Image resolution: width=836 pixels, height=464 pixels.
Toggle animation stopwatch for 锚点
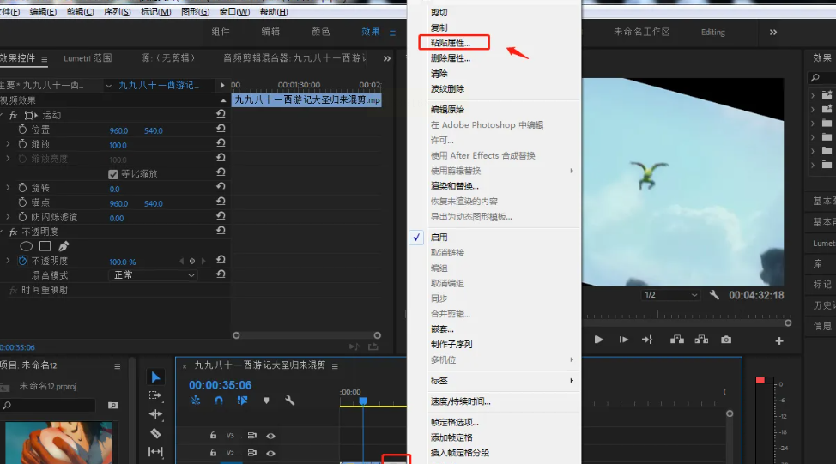pyautogui.click(x=22, y=202)
